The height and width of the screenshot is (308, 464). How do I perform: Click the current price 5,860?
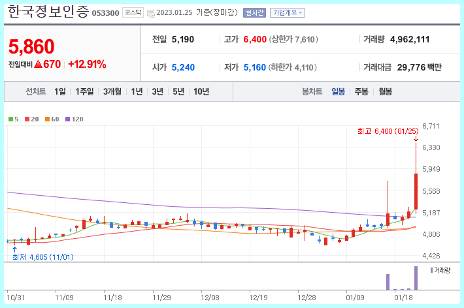(31, 46)
